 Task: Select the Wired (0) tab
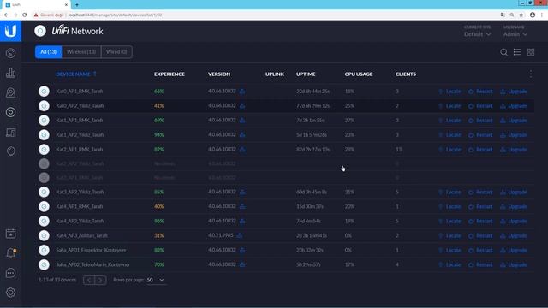[116, 52]
